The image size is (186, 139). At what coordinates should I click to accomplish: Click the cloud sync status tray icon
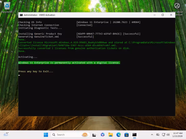158,135
